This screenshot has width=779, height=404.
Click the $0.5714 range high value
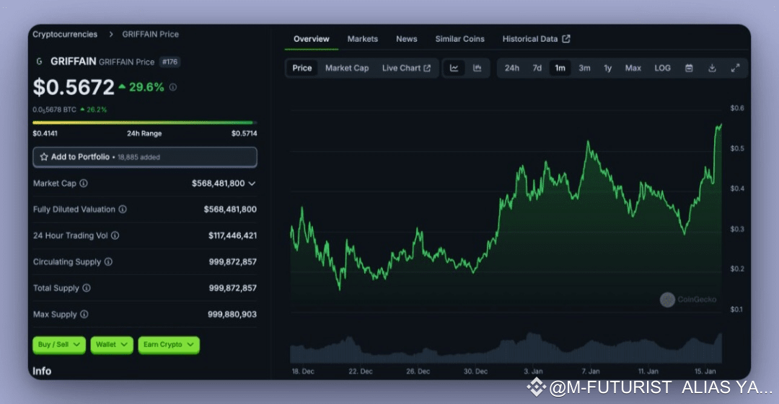point(244,133)
